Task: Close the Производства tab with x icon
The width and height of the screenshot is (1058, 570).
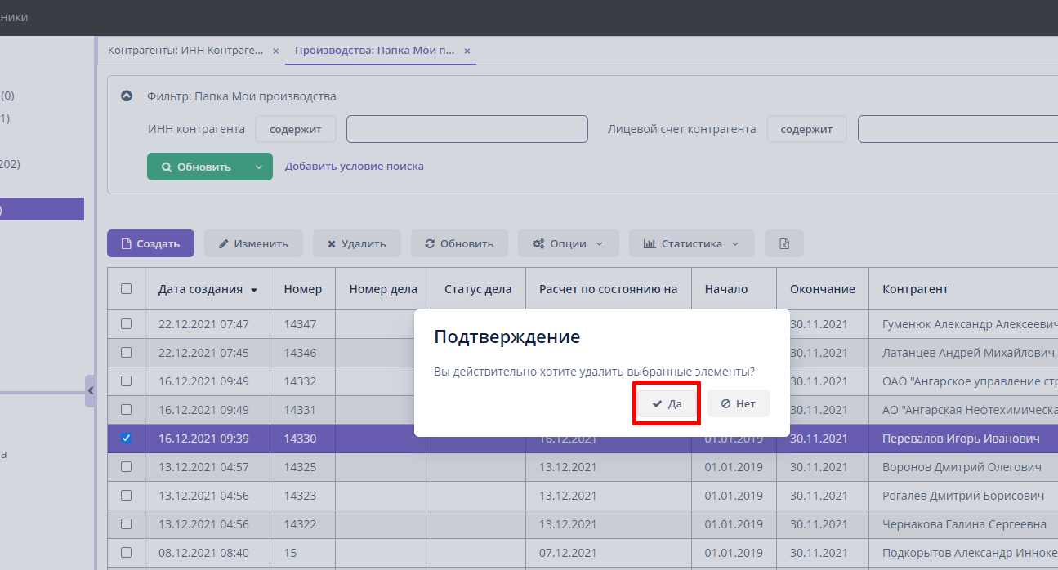Action: [467, 51]
